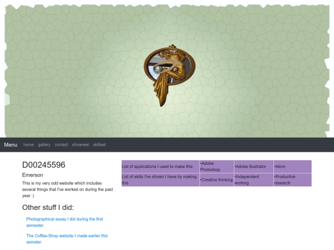Click 'List of skills I've shown' cell
Screen dimensions: 334x250
[x=160, y=180]
